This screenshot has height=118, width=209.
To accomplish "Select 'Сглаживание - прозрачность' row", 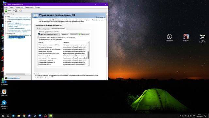I will click(63, 63).
